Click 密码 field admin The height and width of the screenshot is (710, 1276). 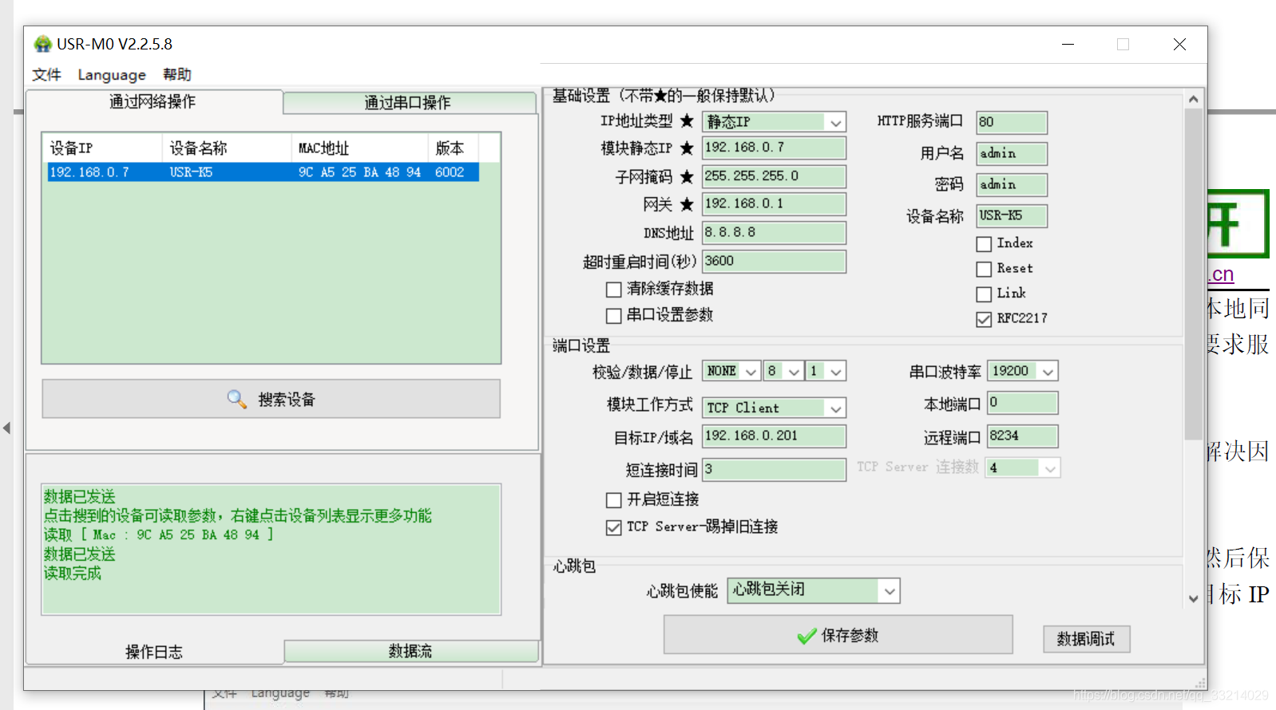pos(1012,185)
